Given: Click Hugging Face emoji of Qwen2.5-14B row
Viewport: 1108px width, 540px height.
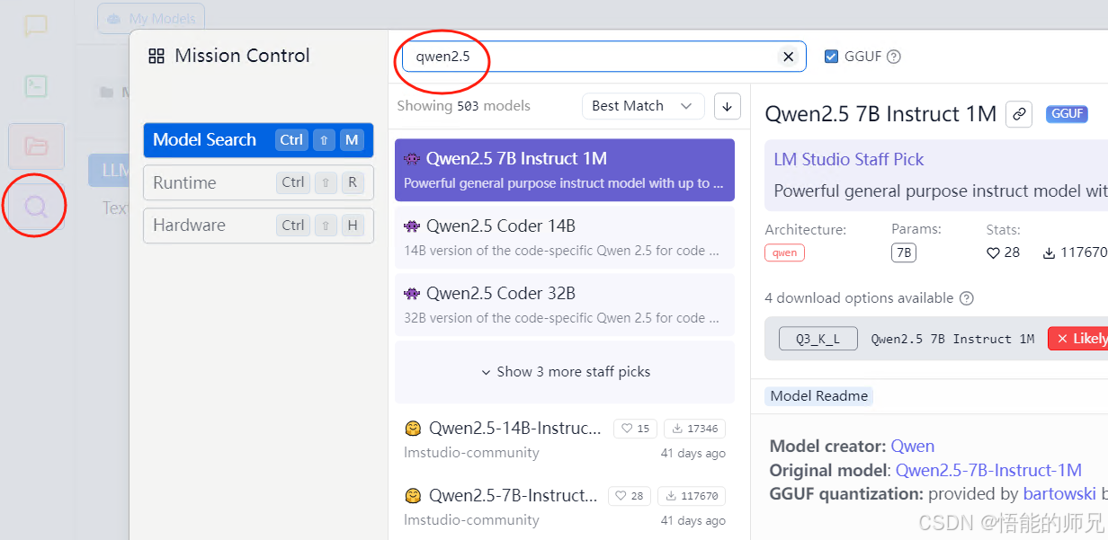Looking at the screenshot, I should (413, 429).
